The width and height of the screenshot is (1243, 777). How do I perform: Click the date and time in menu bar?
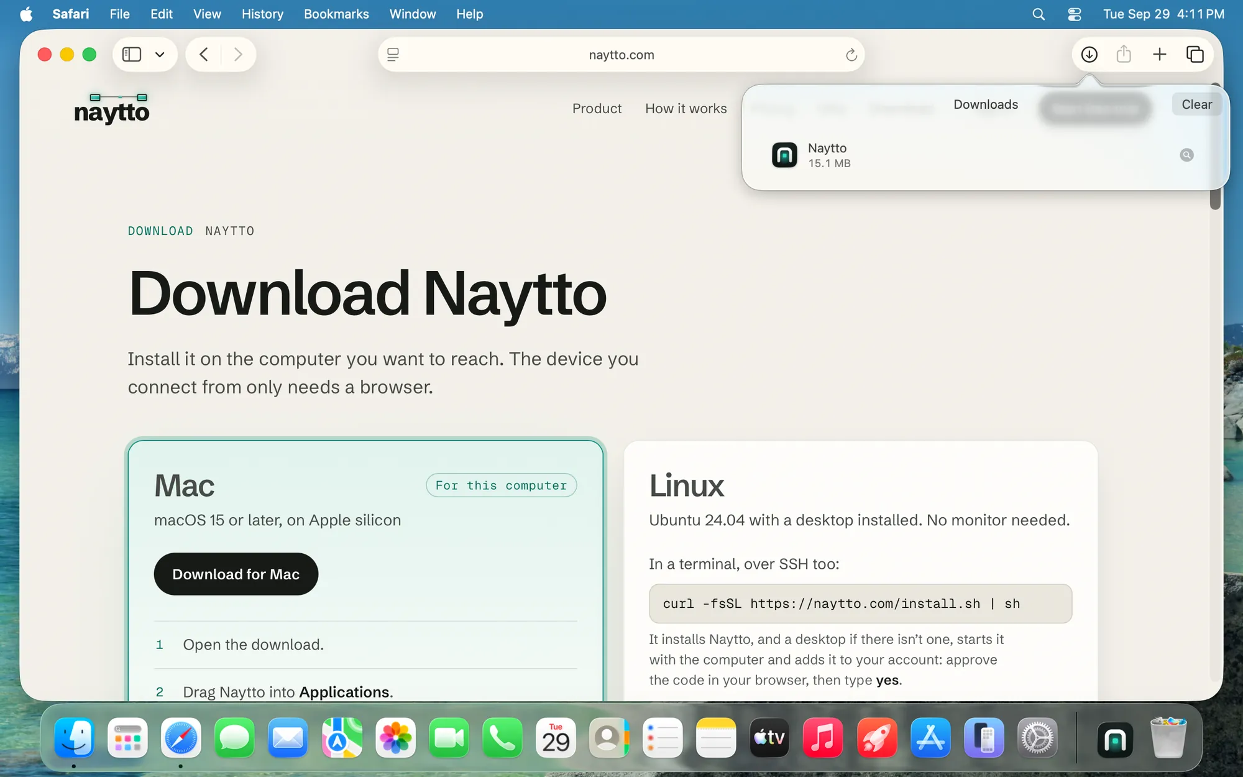click(1163, 14)
